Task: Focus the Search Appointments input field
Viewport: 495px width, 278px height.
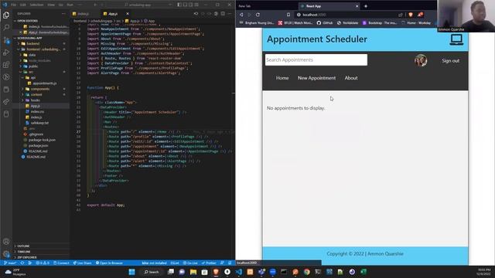Action: point(316,60)
